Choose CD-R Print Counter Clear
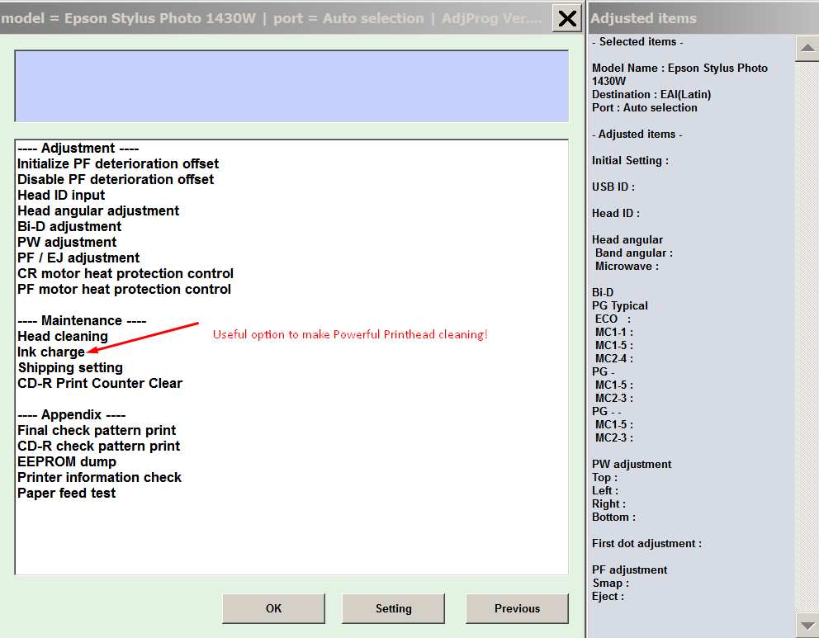Viewport: 819px width, 638px height. (100, 383)
